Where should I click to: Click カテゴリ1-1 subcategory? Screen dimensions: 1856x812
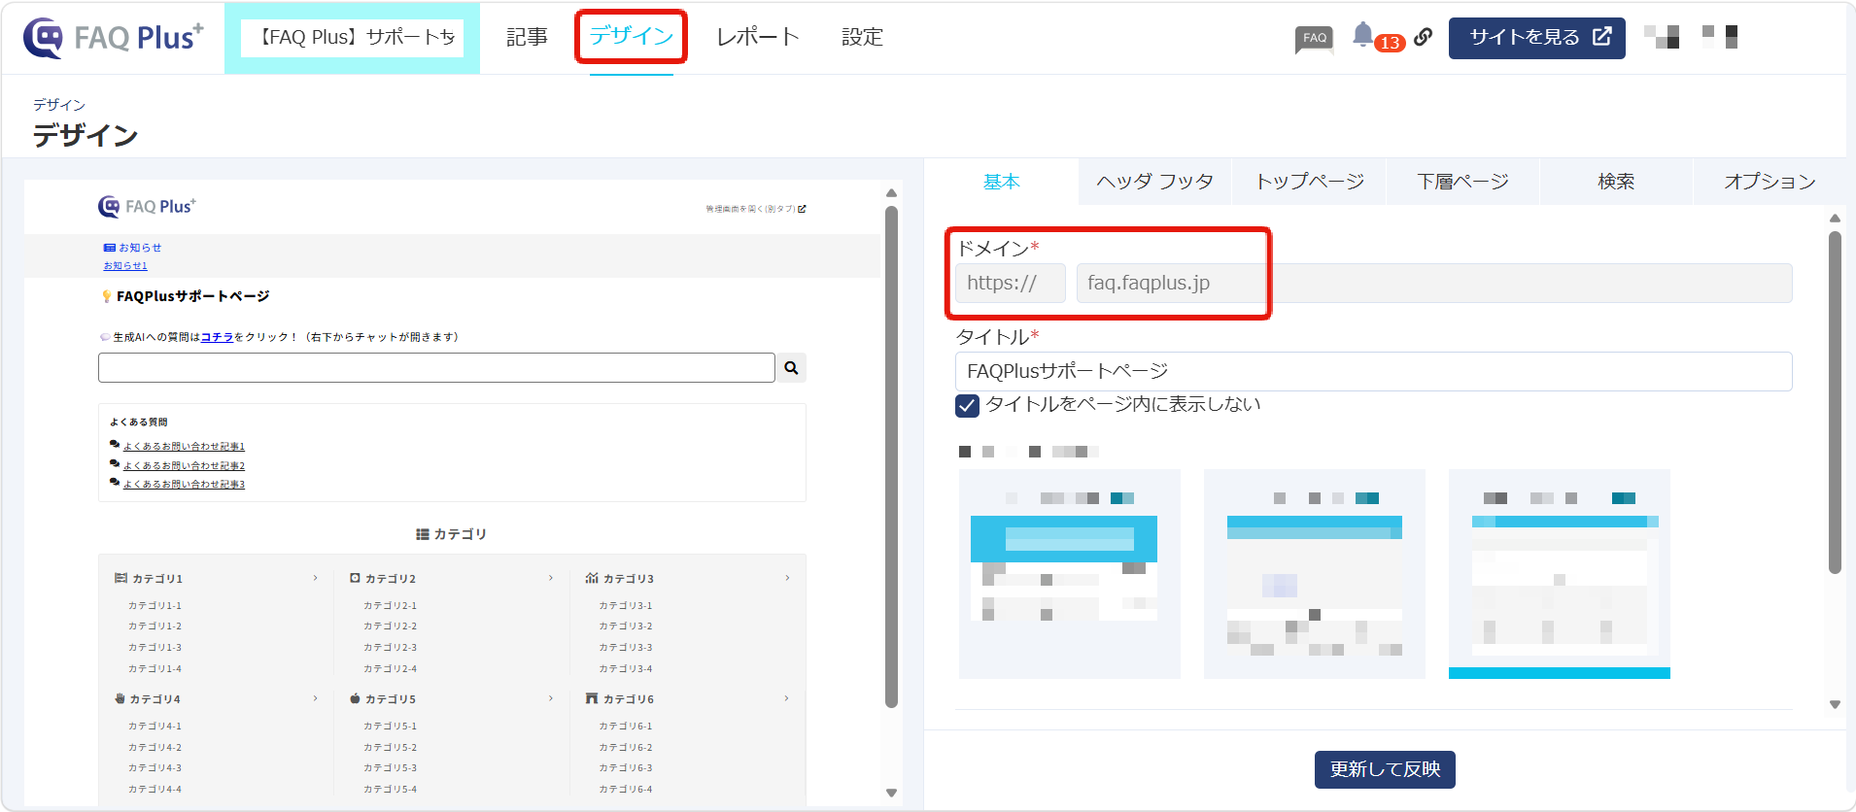pos(155,605)
